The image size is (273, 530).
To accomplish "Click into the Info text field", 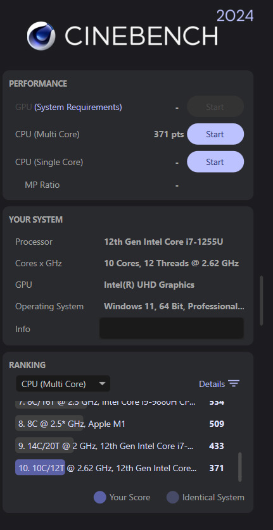I will coord(172,328).
